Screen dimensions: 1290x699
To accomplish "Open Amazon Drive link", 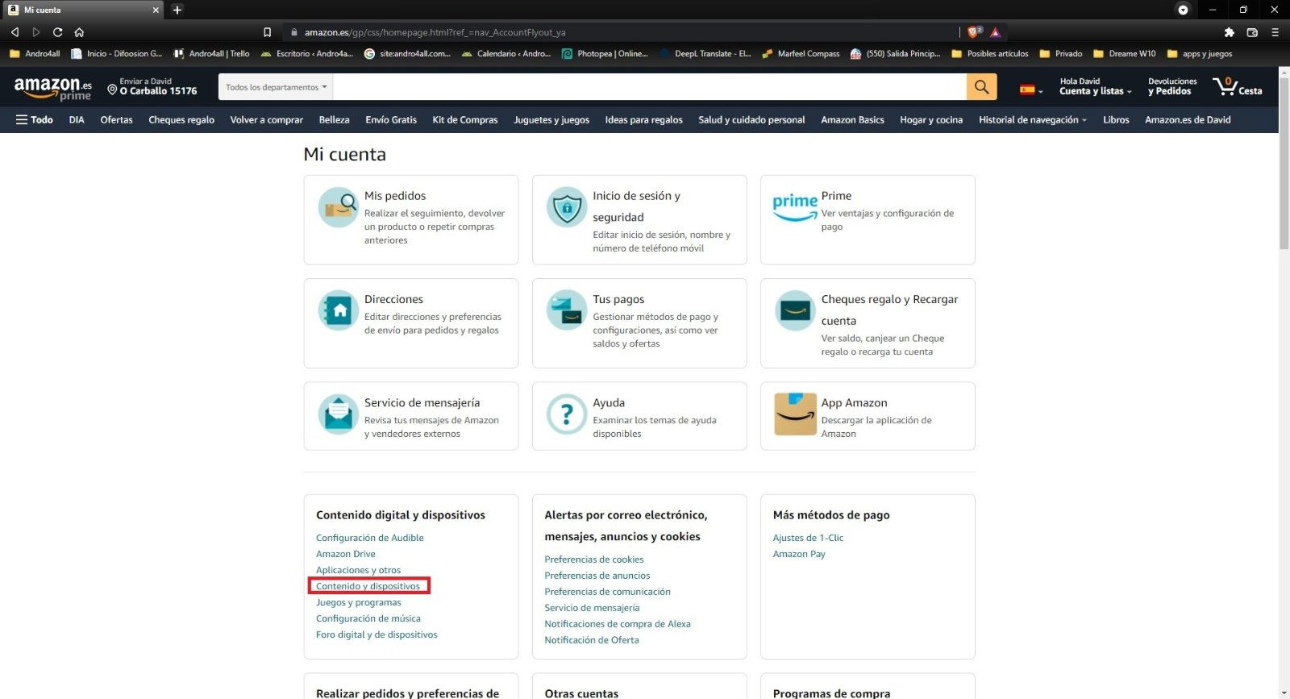I will pos(345,554).
